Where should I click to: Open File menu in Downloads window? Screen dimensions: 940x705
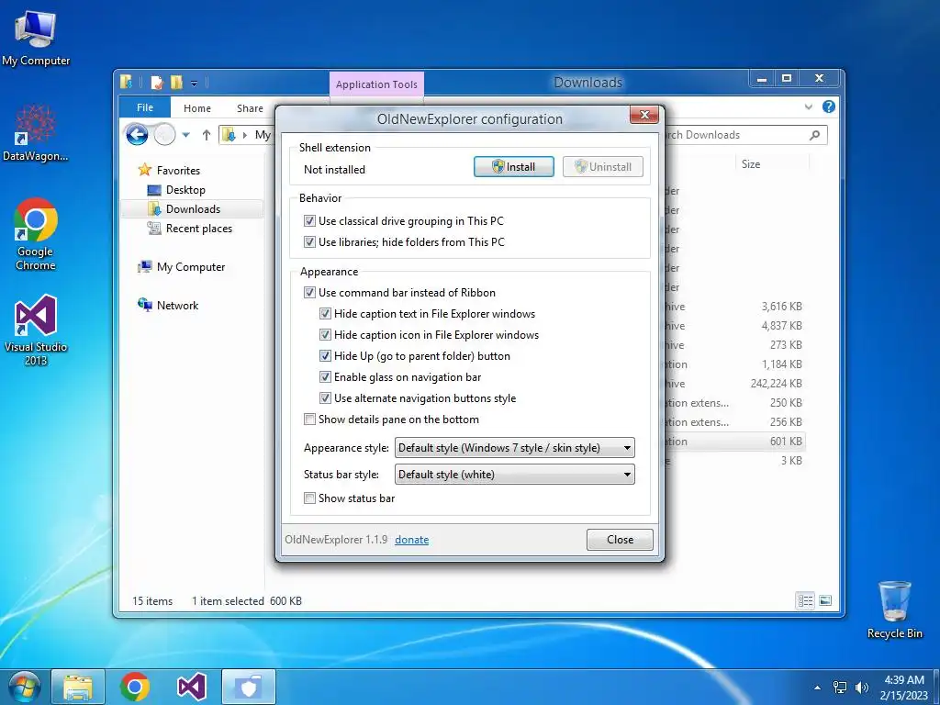[x=144, y=107]
